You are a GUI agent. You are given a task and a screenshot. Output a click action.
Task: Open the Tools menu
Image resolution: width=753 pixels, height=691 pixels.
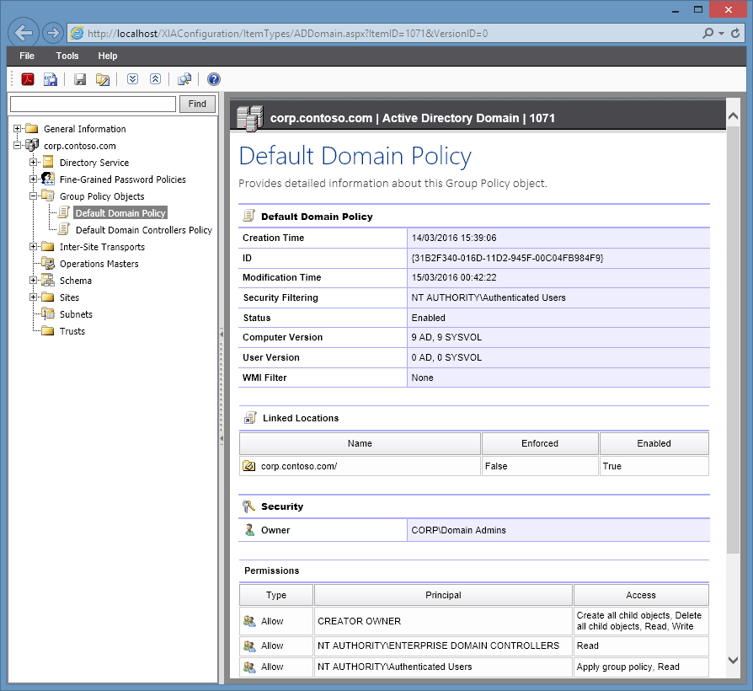67,56
